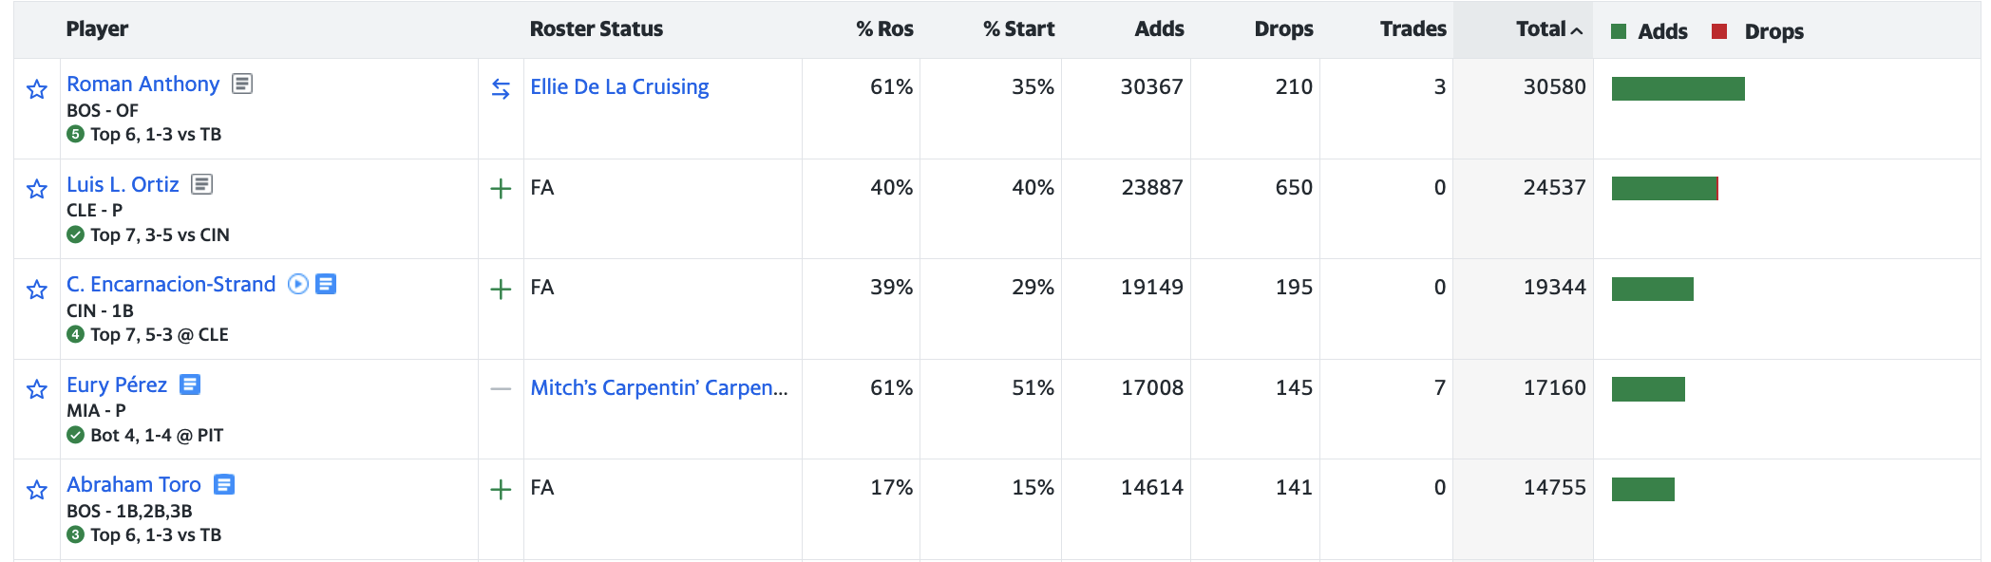Click trade icon for Roman Anthony
This screenshot has height=562, width=1991.
(501, 88)
